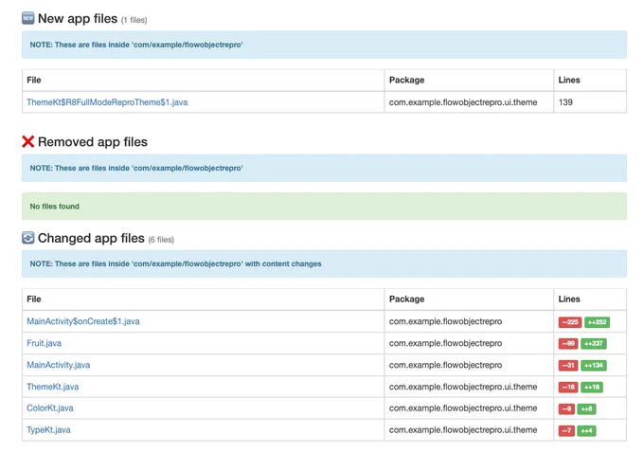Image resolution: width=644 pixels, height=453 pixels.
Task: Click the green No files found notice
Action: [324, 207]
